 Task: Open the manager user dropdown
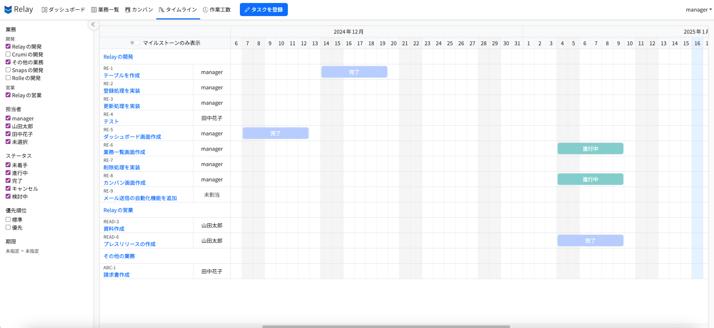coord(698,10)
